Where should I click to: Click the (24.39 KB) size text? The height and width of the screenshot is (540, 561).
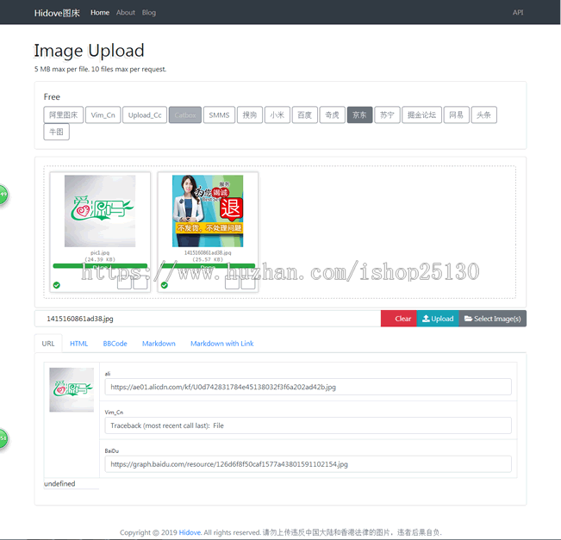coord(100,259)
